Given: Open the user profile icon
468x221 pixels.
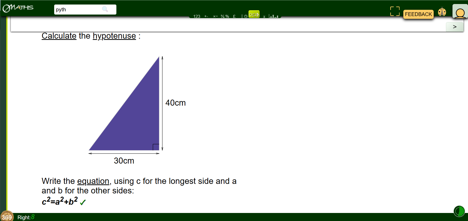Looking at the screenshot, I should 460,12.
